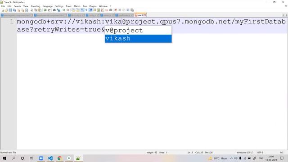Open Google Chrome from the taskbar
288x162 pixels.
[x=59, y=158]
